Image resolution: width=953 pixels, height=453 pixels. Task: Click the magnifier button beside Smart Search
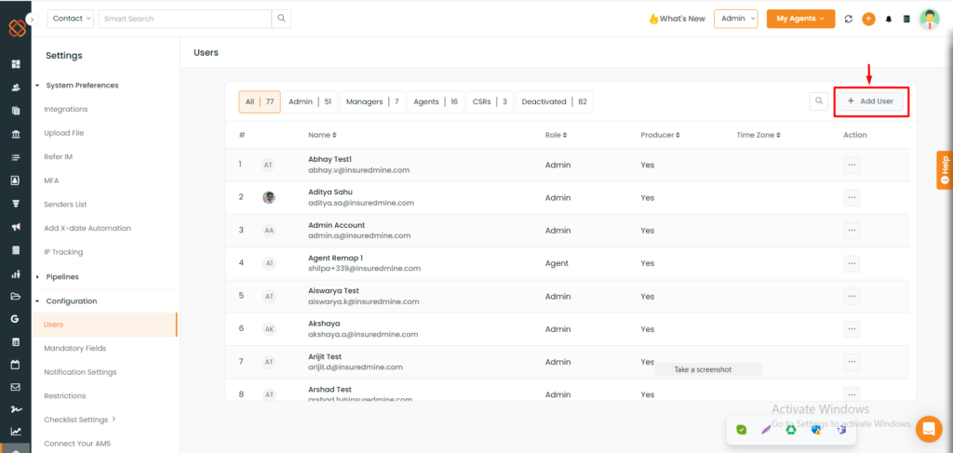tap(281, 19)
